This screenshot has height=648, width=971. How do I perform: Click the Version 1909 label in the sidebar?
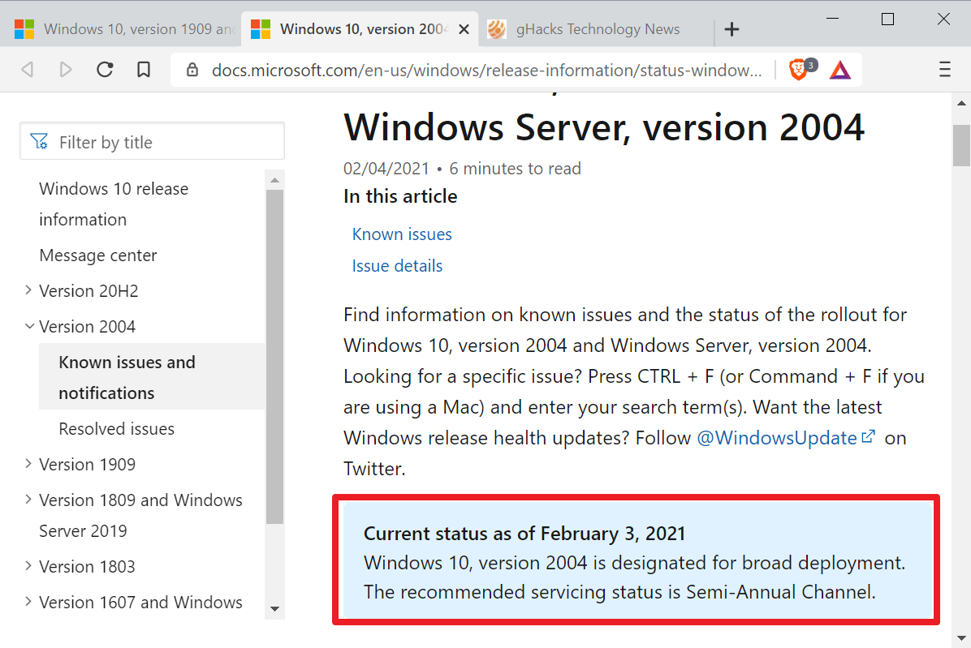point(87,465)
